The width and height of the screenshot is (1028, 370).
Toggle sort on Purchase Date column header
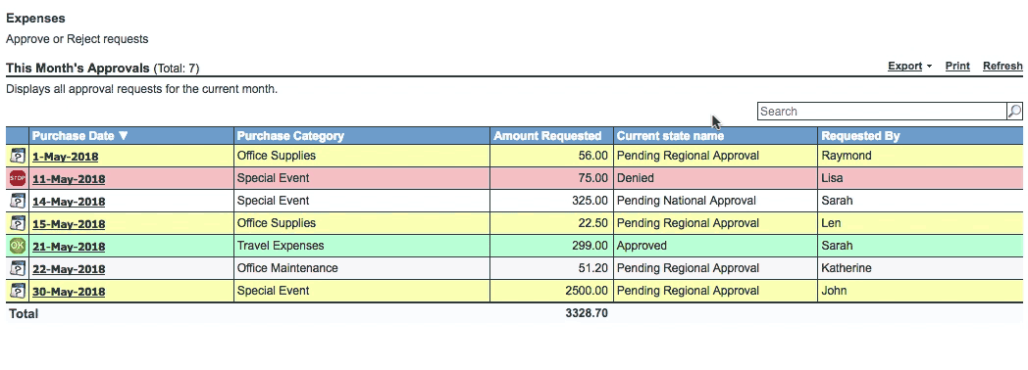[x=80, y=136]
